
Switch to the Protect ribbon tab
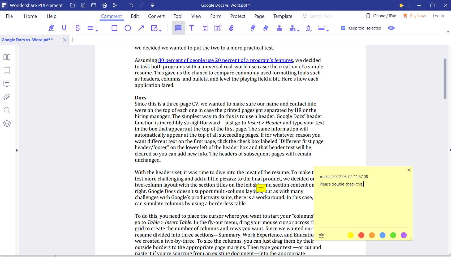[x=238, y=16]
